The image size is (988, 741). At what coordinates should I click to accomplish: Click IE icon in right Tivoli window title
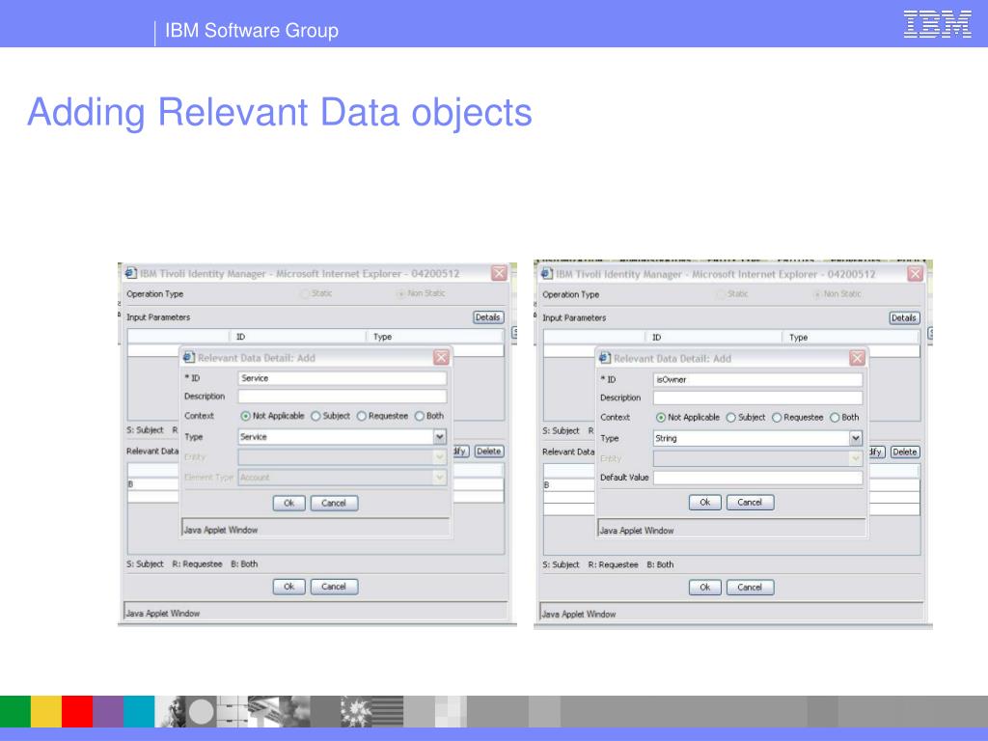click(546, 273)
